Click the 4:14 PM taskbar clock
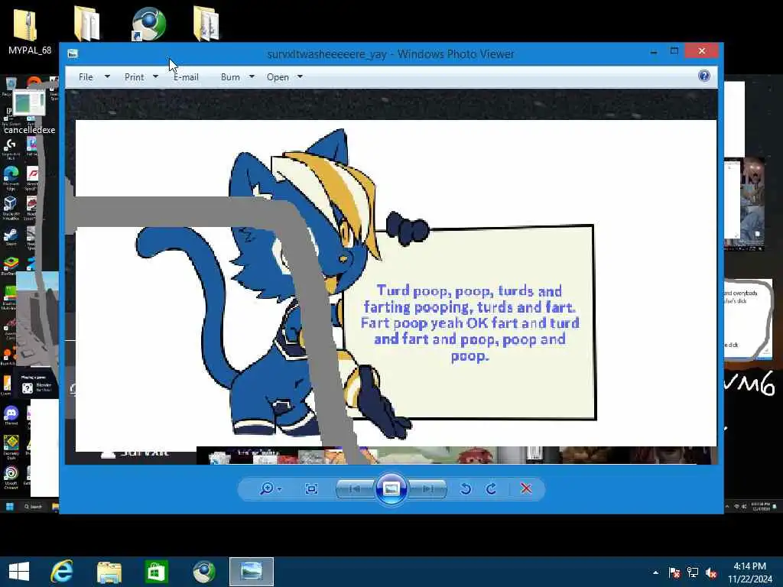This screenshot has height=587, width=783. pyautogui.click(x=749, y=572)
